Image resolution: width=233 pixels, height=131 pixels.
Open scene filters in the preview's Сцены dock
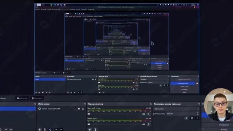pyautogui.click(x=43, y=92)
